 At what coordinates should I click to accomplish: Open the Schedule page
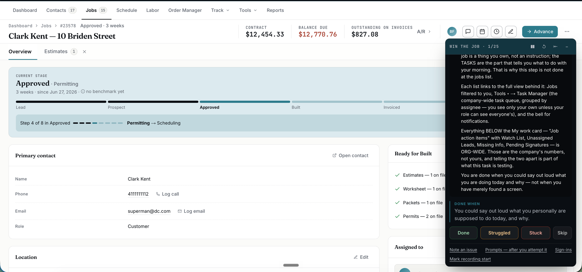coord(127,10)
